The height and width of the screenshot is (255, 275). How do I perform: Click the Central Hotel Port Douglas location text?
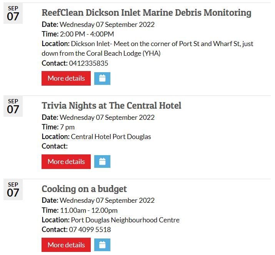pyautogui.click(x=111, y=137)
